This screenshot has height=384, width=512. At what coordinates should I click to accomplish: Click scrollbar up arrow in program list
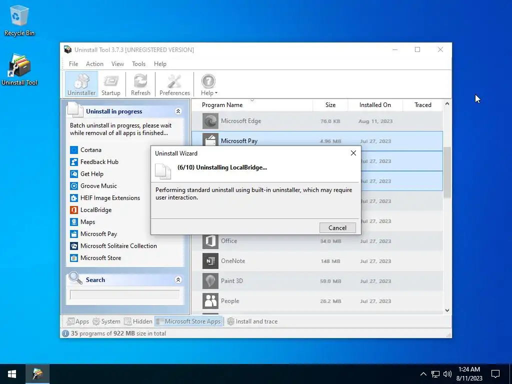447,104
